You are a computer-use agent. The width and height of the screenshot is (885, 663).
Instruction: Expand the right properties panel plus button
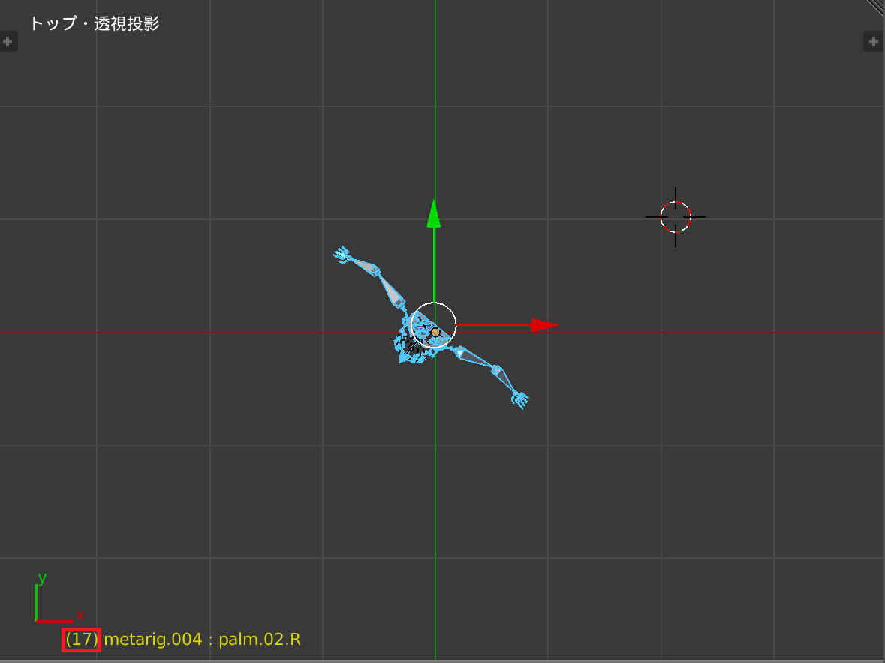pos(873,41)
